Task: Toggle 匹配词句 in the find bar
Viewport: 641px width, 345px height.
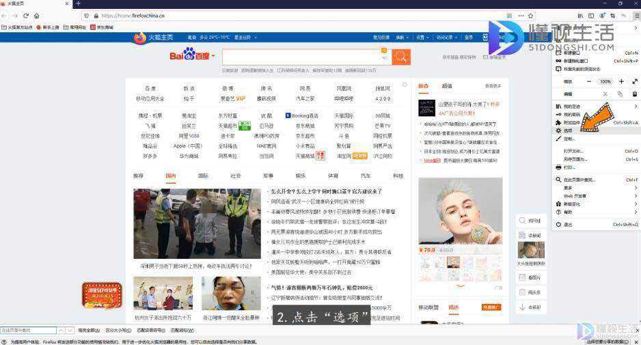Action: pos(182,330)
